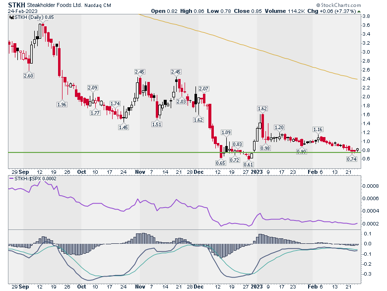Screen dimensions: 387x291
Task: Click the 3.8 price axis label
Action: 366,16
